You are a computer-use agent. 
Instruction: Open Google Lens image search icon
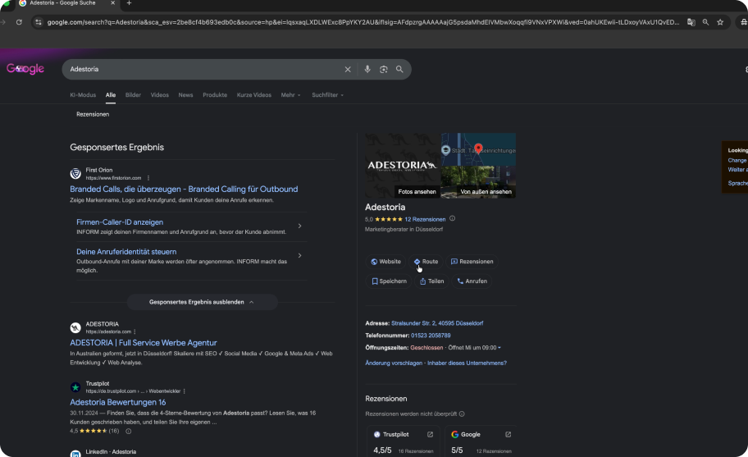click(384, 69)
